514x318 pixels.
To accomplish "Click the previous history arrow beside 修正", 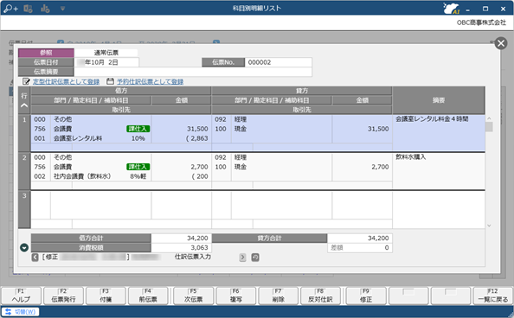I will [35, 258].
